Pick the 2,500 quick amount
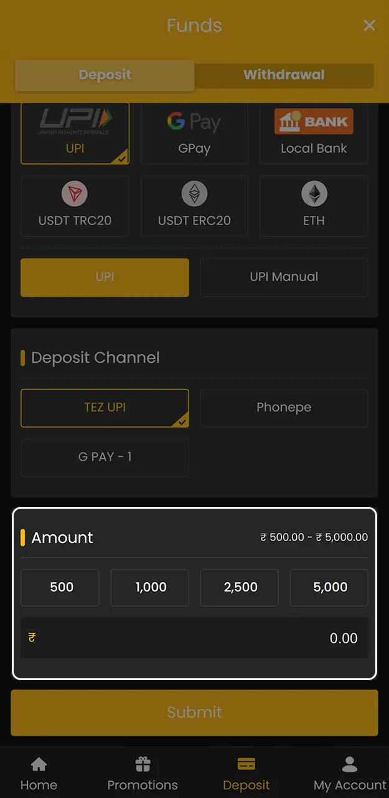The height and width of the screenshot is (798, 389). (239, 587)
